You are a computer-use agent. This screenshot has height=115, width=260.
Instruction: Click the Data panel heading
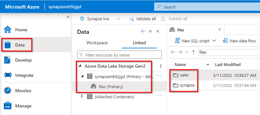(x=83, y=32)
